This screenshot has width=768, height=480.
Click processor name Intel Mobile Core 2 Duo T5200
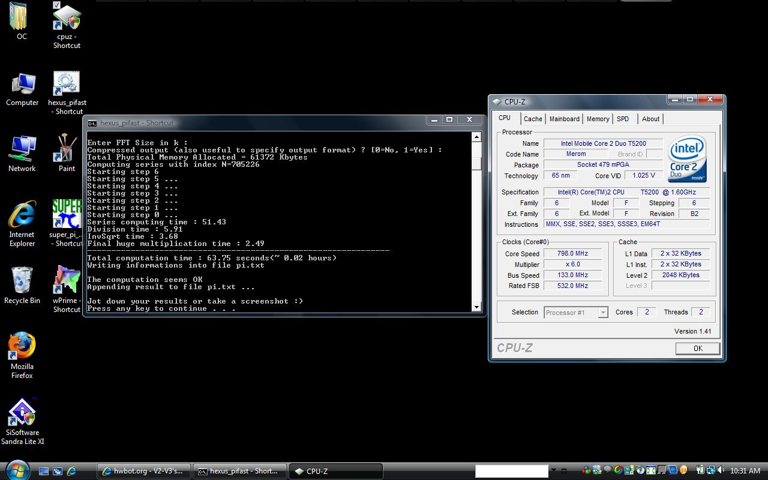[x=603, y=143]
